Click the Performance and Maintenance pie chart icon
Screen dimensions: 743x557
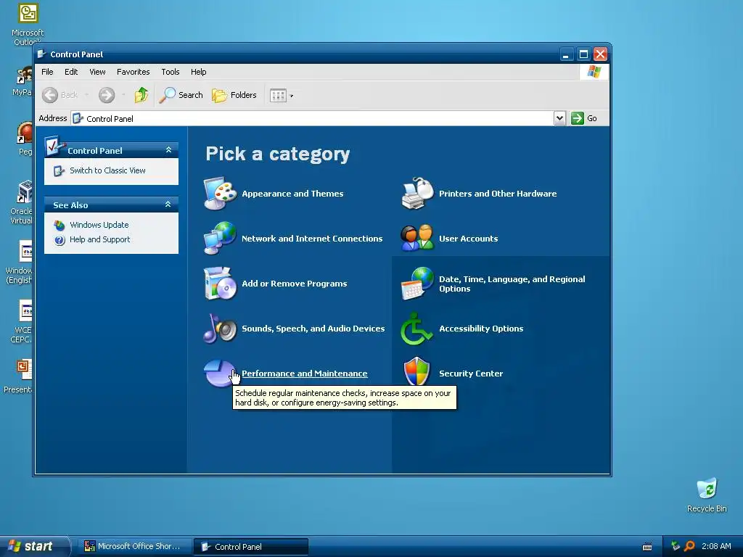pyautogui.click(x=220, y=374)
